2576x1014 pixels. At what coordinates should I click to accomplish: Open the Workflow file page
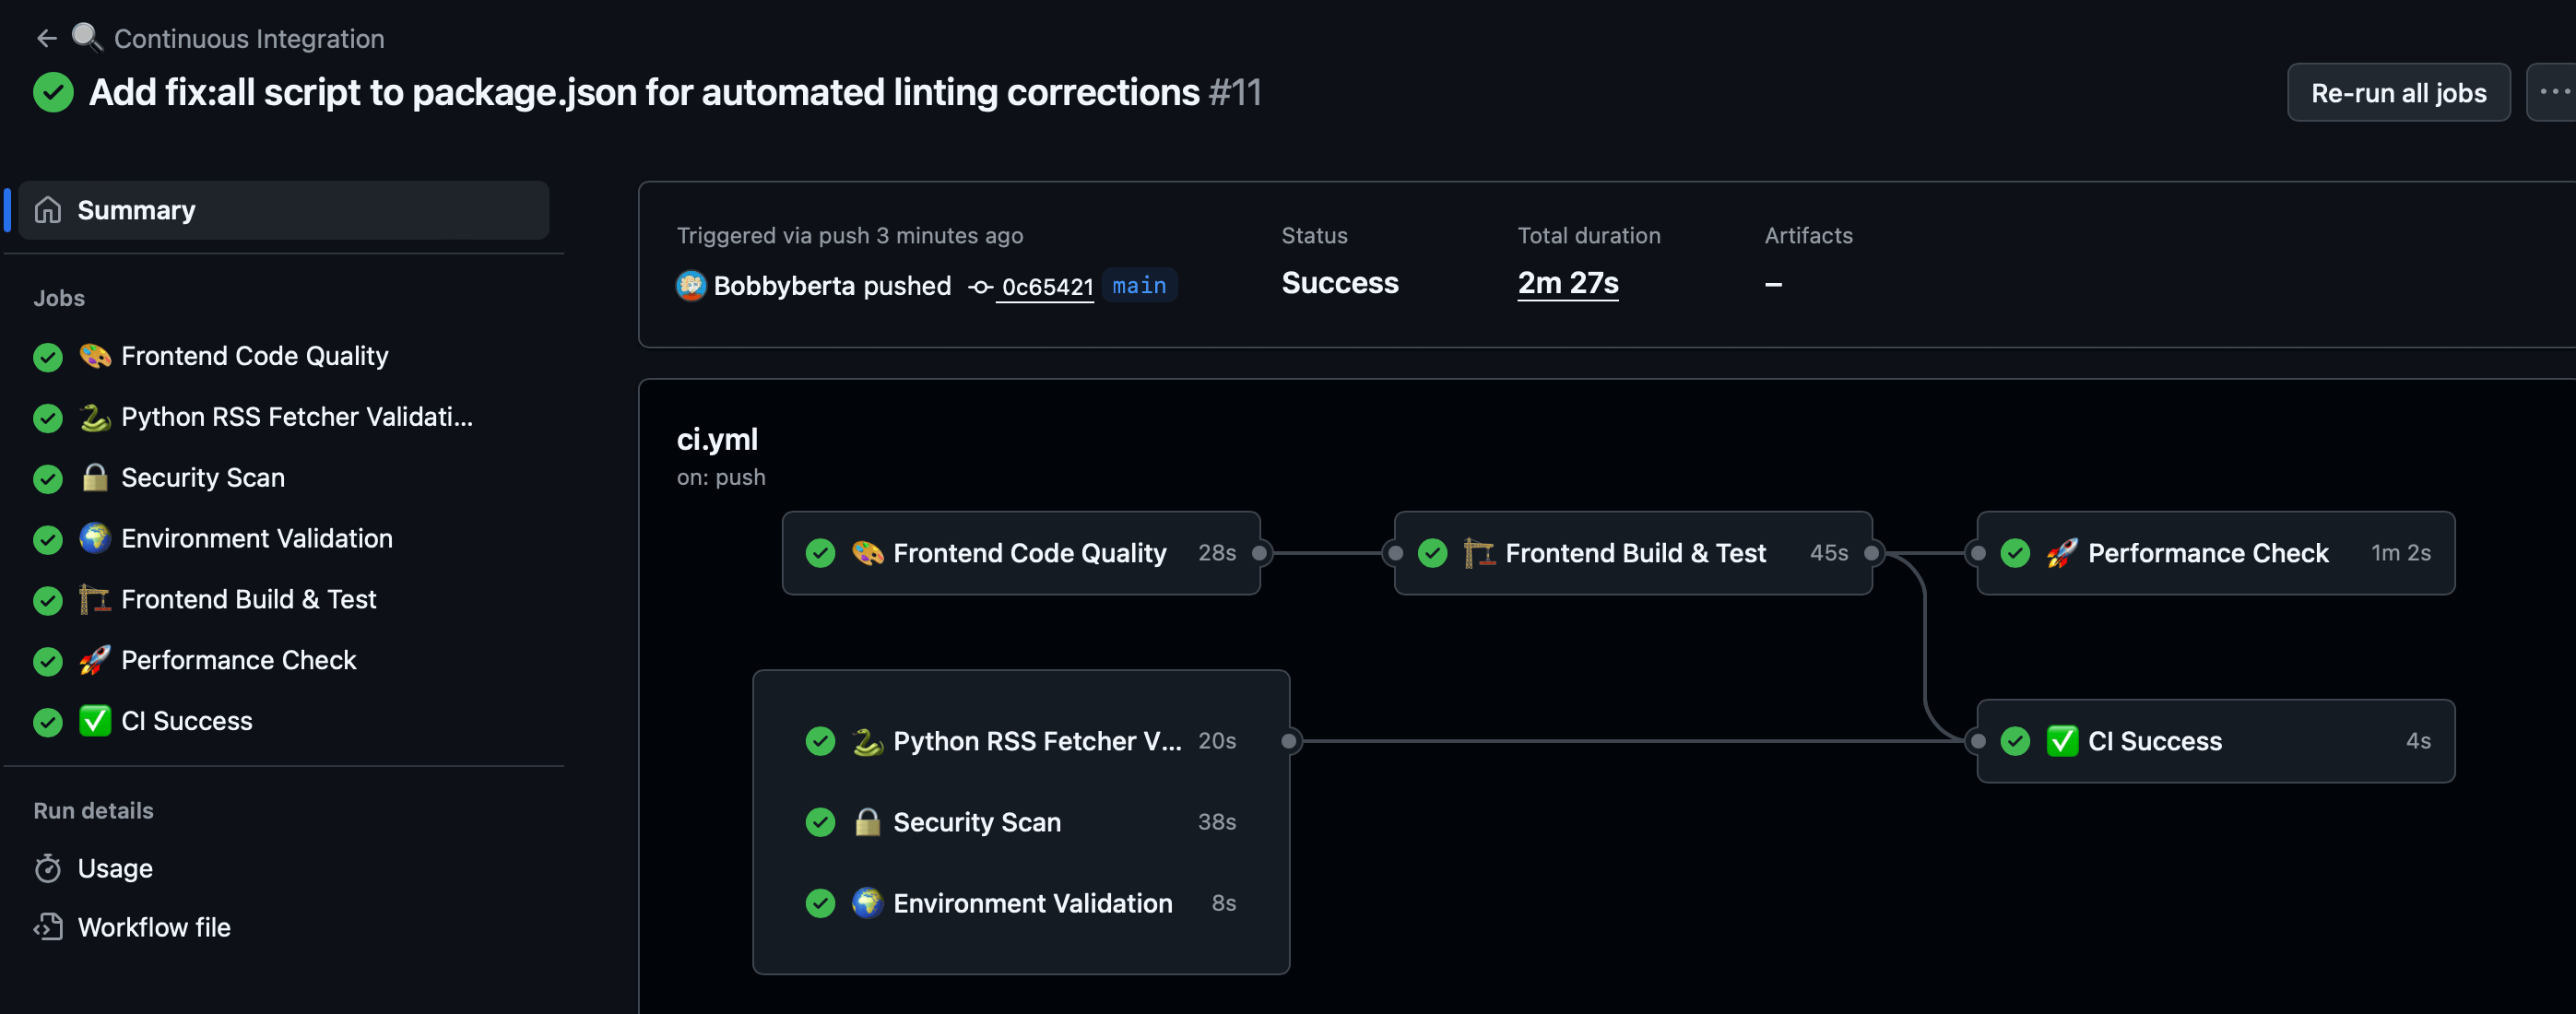154,927
